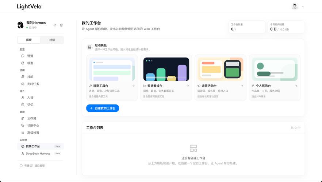Click the flask icon beside DeepSeek Harness

tap(23, 153)
